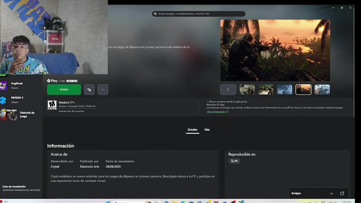Select the third blue screenshot thumbnail
The height and width of the screenshot is (203, 361).
pos(285,89)
